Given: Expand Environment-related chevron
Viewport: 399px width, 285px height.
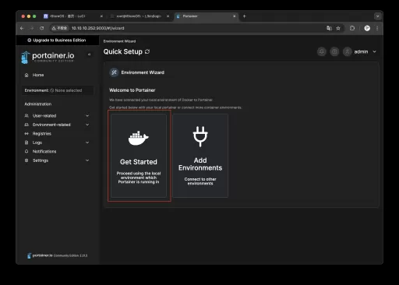Looking at the screenshot, I should [x=87, y=125].
